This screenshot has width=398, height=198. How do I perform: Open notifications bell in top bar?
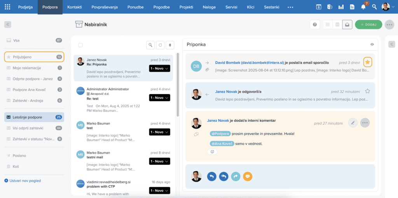[x=363, y=7]
